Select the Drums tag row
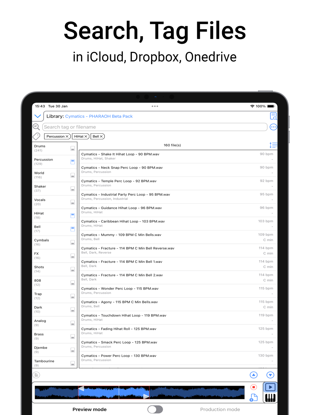 point(55,148)
